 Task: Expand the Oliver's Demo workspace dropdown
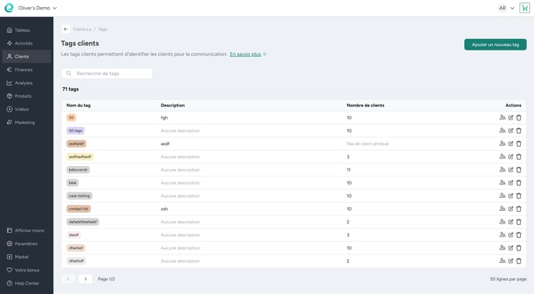(37, 8)
